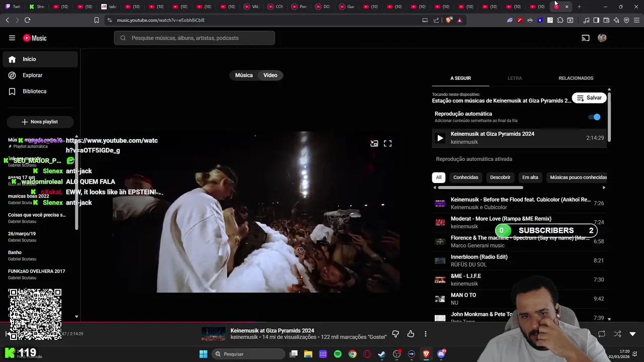
Task: Bookmark this page icon
Action: (x=97, y=20)
